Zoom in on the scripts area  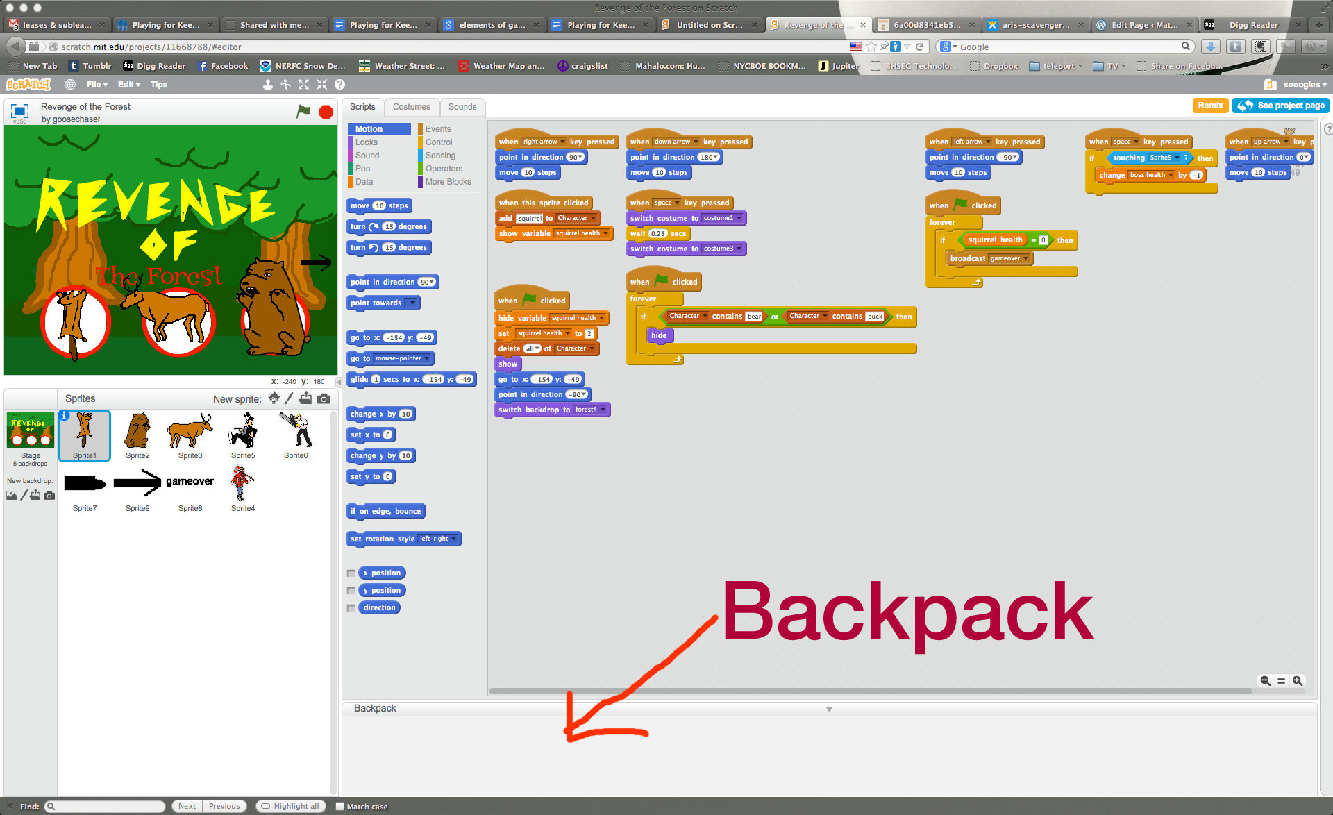coord(1298,681)
